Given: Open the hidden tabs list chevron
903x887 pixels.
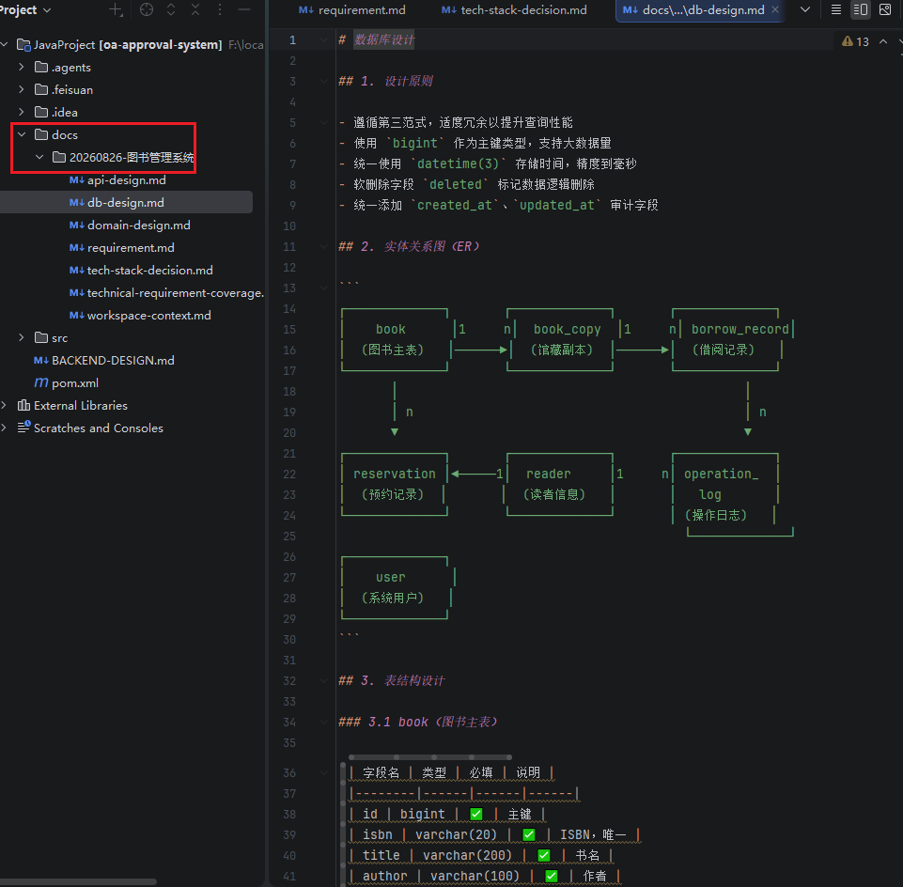Looking at the screenshot, I should coord(805,9).
